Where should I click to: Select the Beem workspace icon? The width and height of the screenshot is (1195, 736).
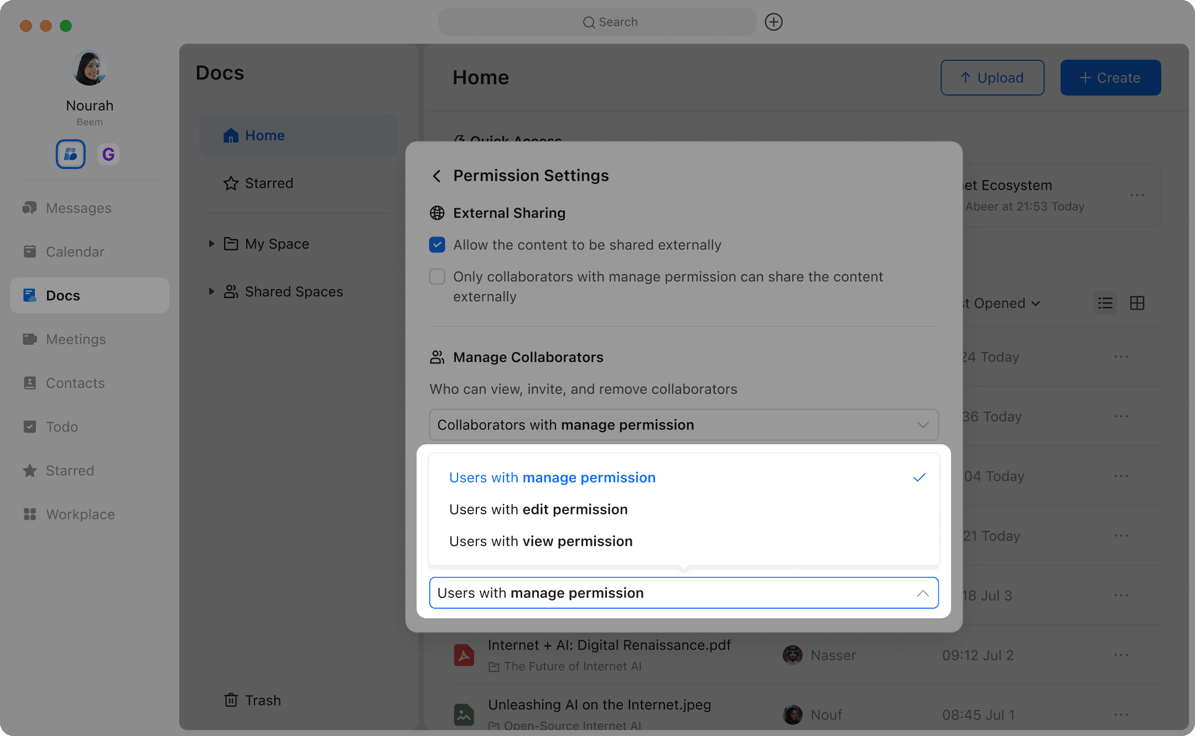(x=71, y=154)
